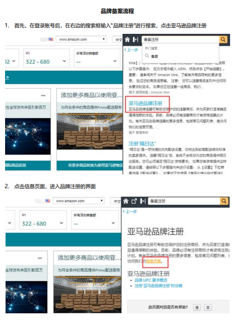The image size is (243, 330).
Task: Click world map image in step 1 screenshot
Action: (28, 136)
